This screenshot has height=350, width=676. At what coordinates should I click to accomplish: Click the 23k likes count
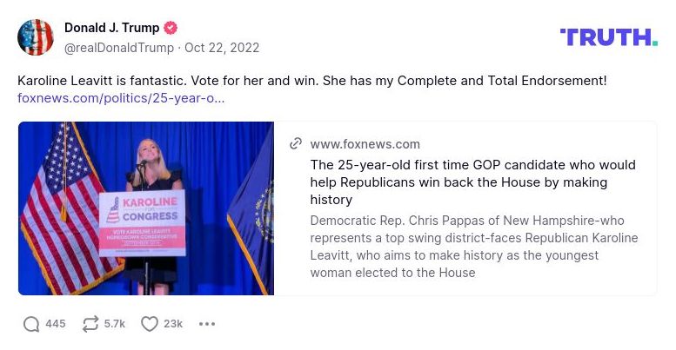click(x=173, y=324)
